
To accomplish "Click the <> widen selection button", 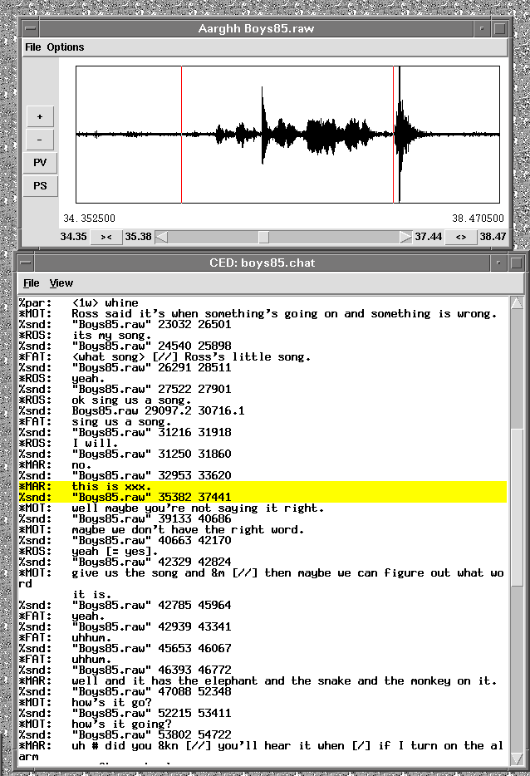I will [x=460, y=237].
